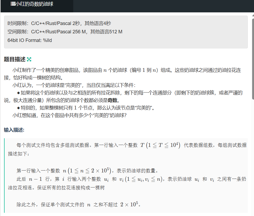
Task: Click the 题目描述 section heading
Action: tap(15, 59)
